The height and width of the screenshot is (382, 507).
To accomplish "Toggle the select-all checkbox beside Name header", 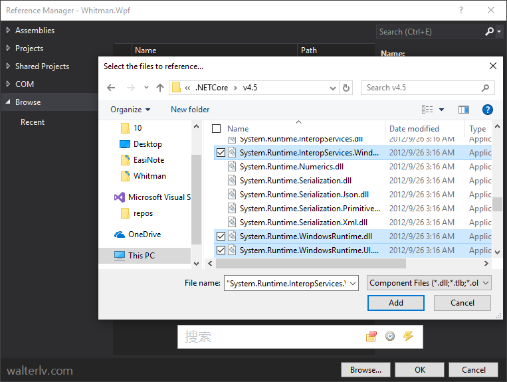I will [216, 129].
